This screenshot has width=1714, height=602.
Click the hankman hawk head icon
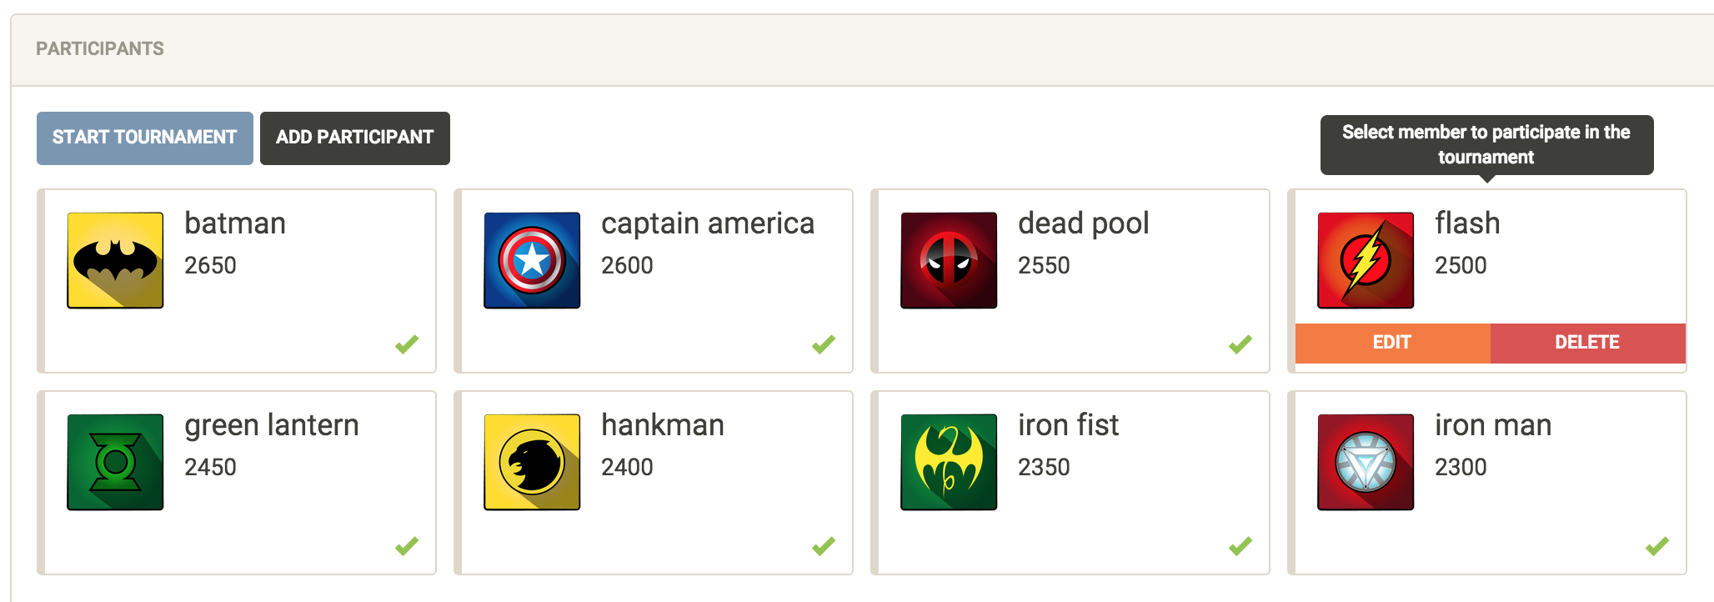(532, 462)
